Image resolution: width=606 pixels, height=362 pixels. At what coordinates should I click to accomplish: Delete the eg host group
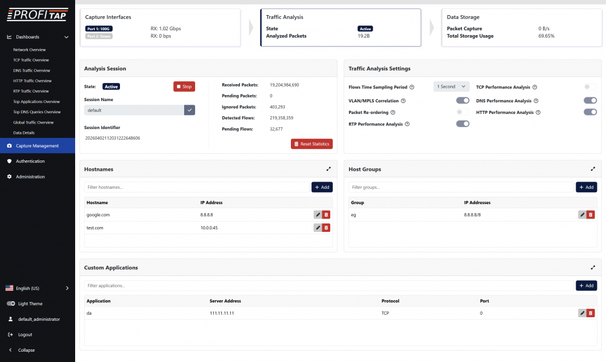coord(591,214)
